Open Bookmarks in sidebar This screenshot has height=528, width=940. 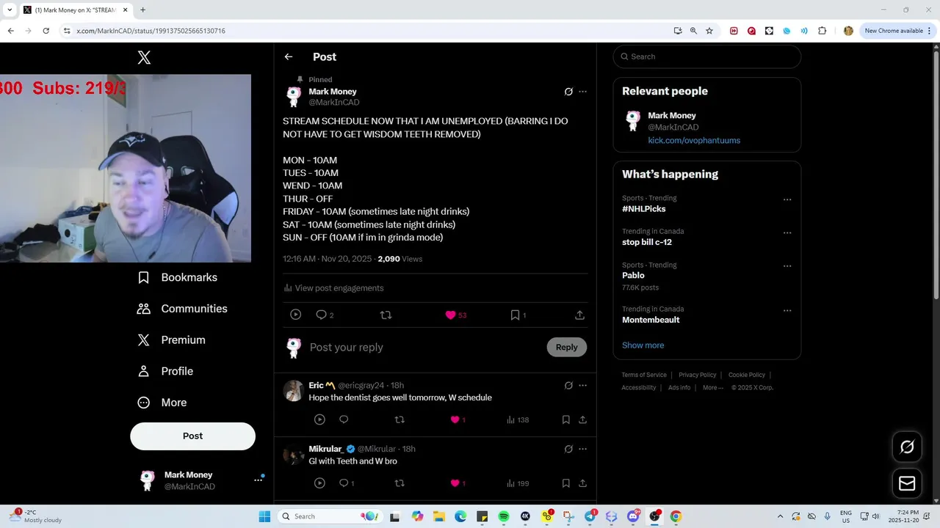(177, 277)
